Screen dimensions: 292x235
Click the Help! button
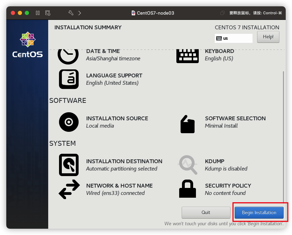268,37
